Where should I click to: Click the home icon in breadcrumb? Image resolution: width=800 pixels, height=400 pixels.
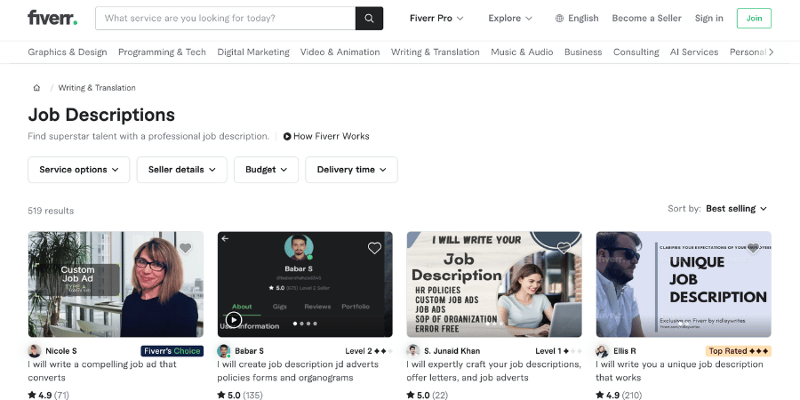[36, 88]
